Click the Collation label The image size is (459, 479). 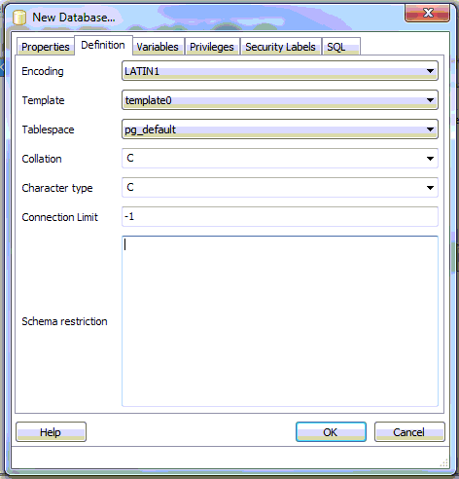point(42,159)
